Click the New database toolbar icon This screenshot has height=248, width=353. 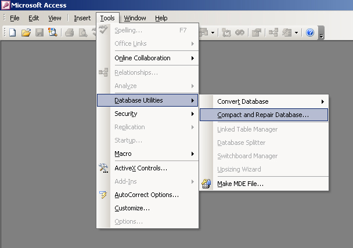(x=13, y=32)
